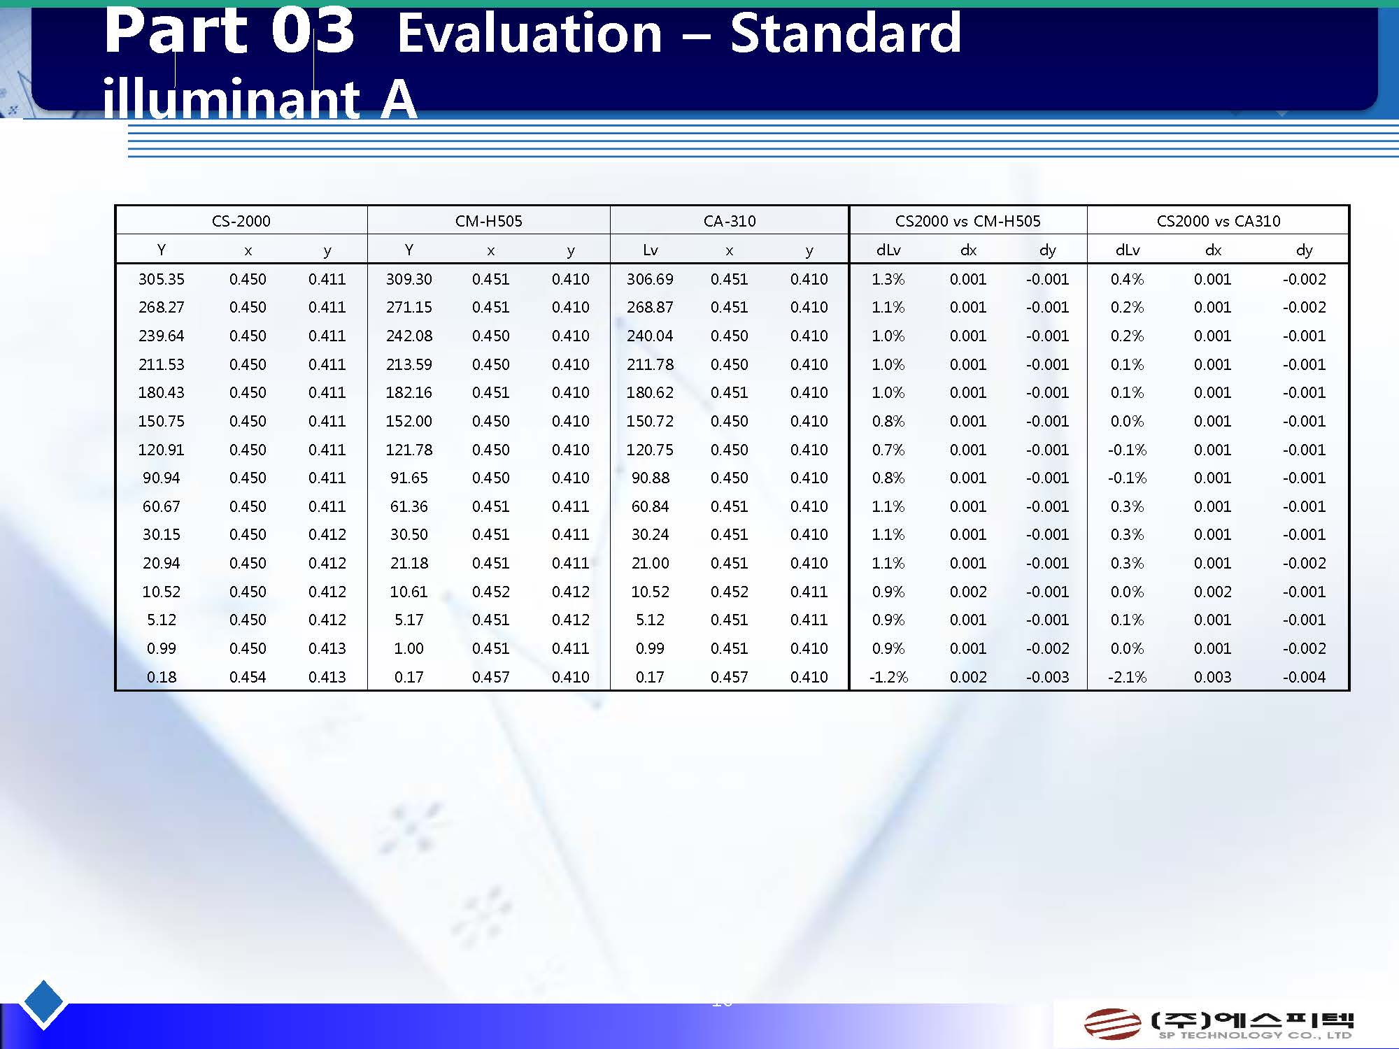Select the cell with value 0.18
Screen dimensions: 1399x1049
click(x=162, y=677)
